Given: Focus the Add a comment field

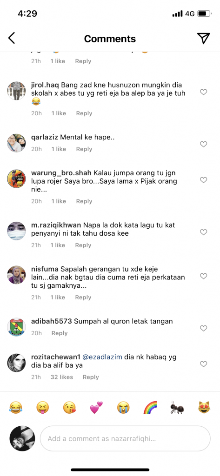Looking at the screenshot, I should [x=125, y=438].
